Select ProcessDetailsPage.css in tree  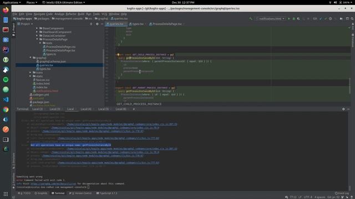[x=59, y=46]
